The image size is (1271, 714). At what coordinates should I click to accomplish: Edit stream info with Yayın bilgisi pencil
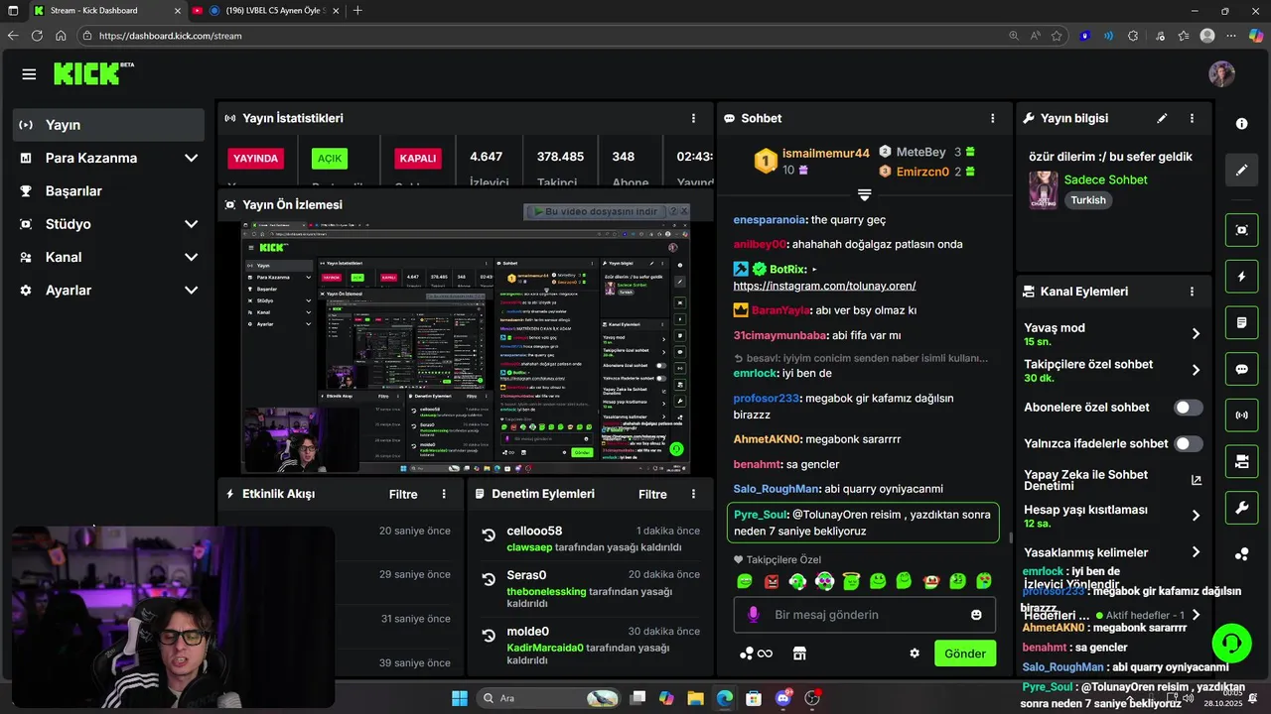click(1162, 118)
